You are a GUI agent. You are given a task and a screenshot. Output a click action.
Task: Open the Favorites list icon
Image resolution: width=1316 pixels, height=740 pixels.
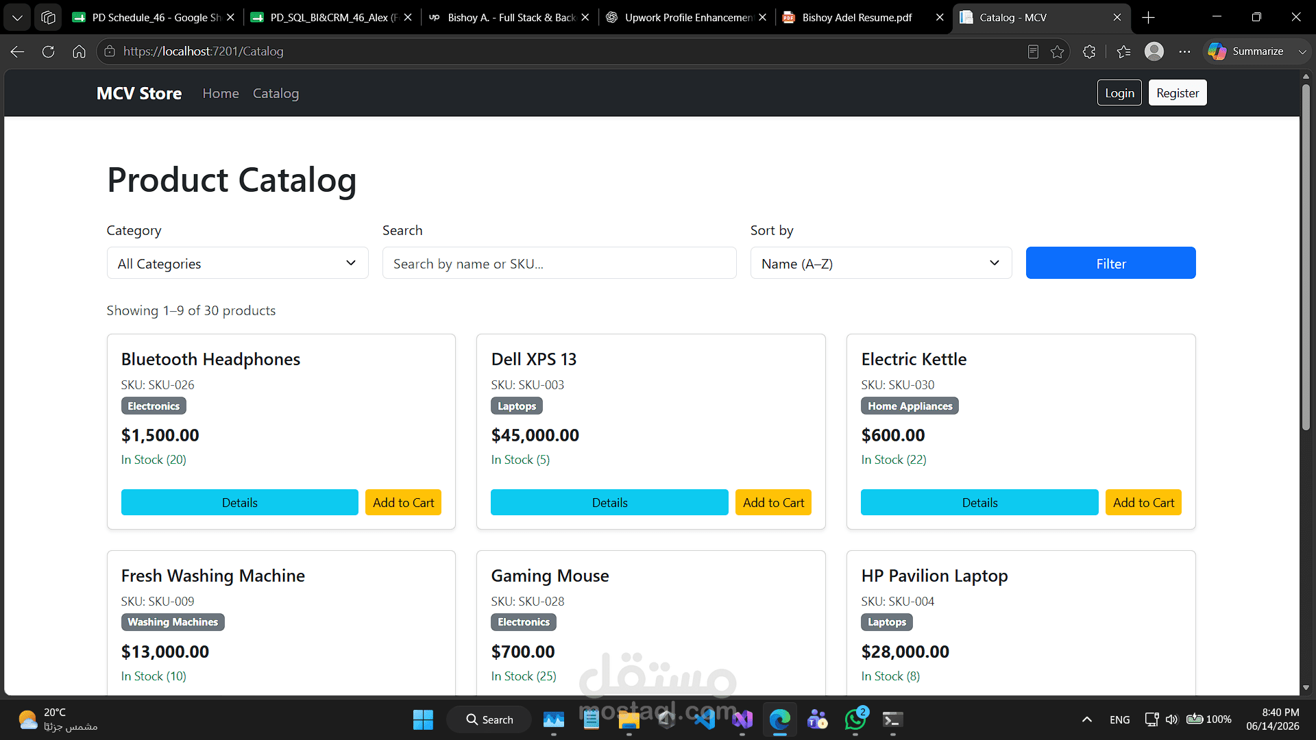[1123, 51]
